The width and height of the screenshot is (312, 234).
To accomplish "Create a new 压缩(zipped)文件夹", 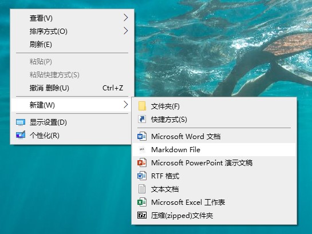I will (x=214, y=215).
